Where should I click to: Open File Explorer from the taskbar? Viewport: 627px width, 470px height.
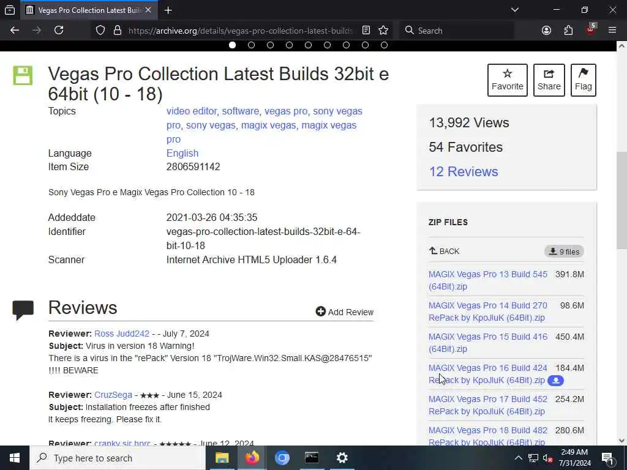[x=222, y=458]
